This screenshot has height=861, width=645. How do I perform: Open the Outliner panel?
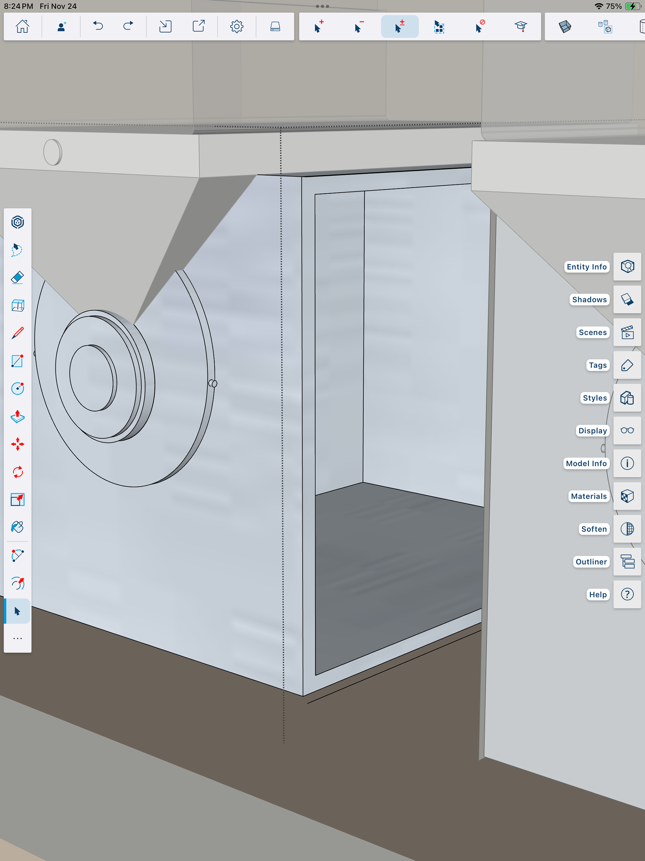627,562
